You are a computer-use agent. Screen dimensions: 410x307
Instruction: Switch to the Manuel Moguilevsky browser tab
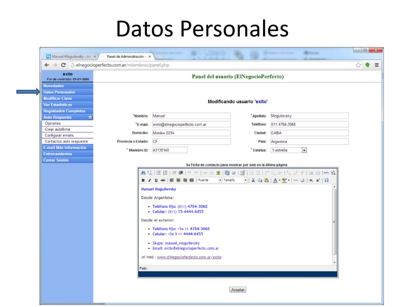tap(71, 56)
